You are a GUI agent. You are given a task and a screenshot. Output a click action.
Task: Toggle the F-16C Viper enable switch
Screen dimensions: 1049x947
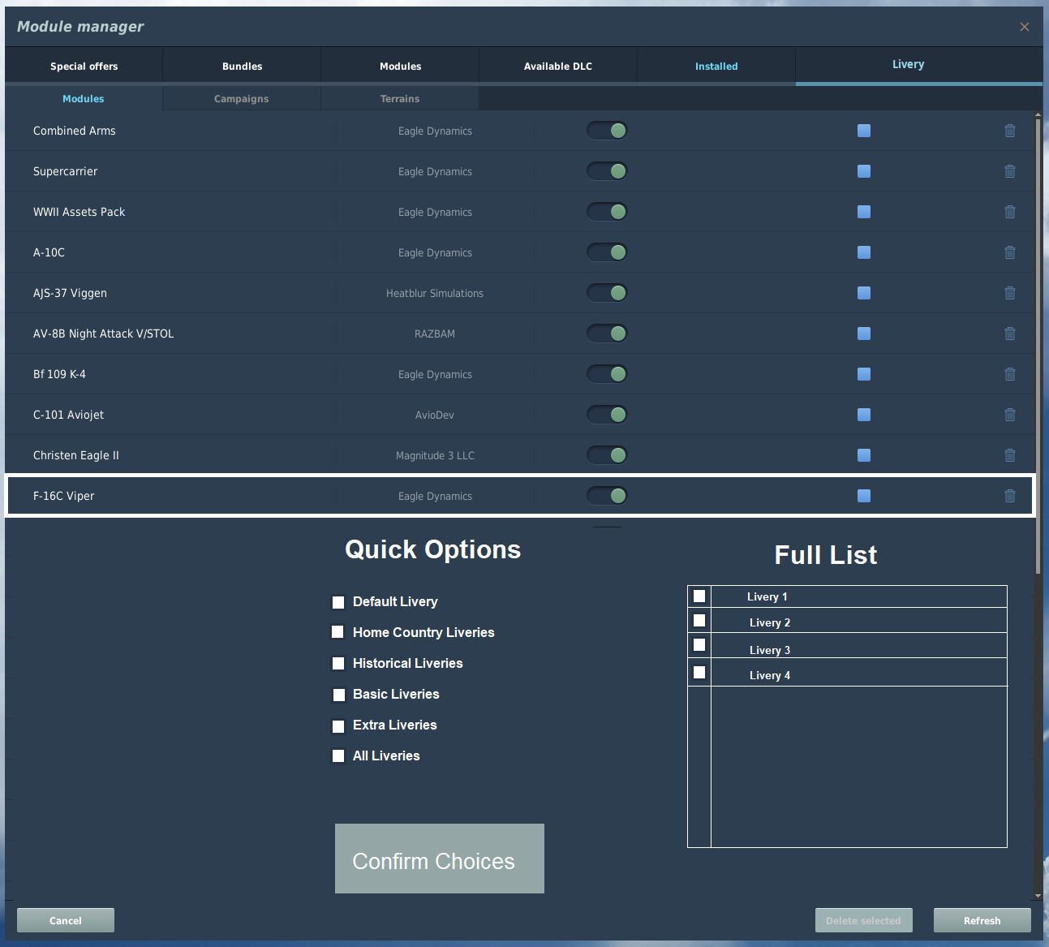607,496
